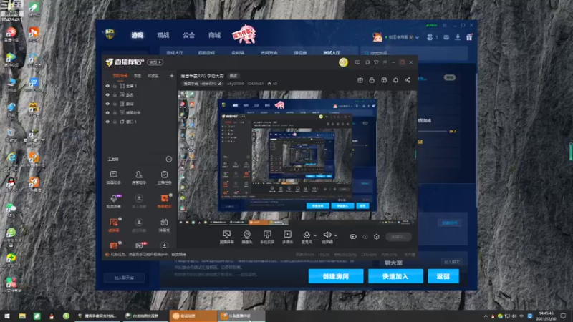Select the 多媒体 media source
The width and height of the screenshot is (573, 322).
tap(288, 237)
